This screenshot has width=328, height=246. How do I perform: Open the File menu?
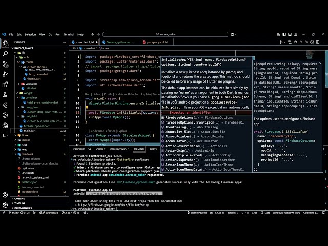[11, 34]
